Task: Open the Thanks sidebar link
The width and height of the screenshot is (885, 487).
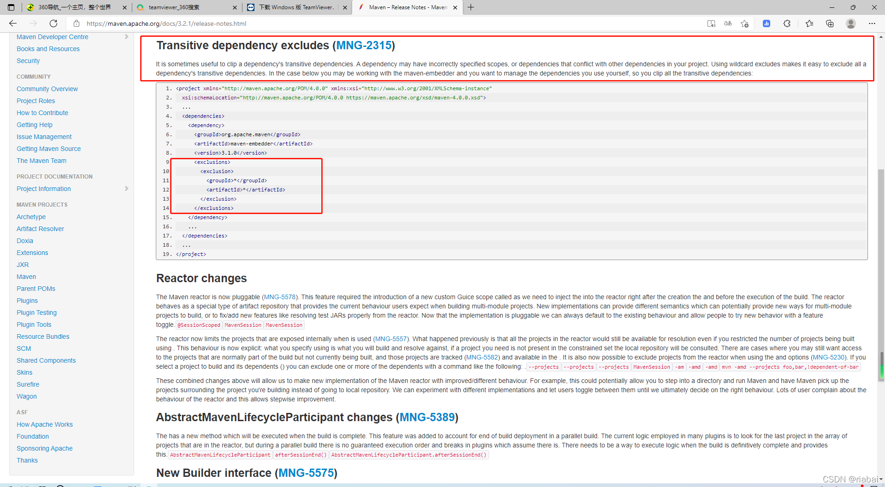Action: click(27, 460)
